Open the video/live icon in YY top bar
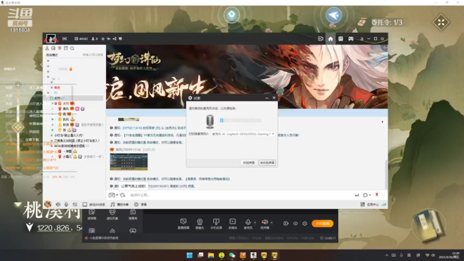The image size is (464, 261). pos(321,39)
